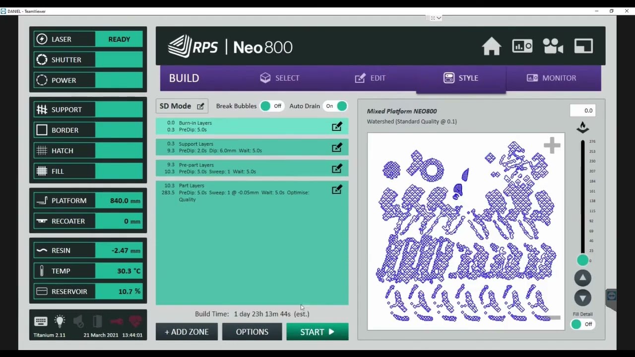
Task: Click the Build Time estimate text
Action: [x=252, y=314]
